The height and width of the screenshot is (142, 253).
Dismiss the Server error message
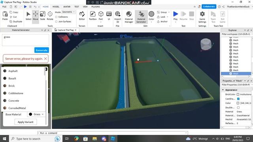click(x=45, y=59)
